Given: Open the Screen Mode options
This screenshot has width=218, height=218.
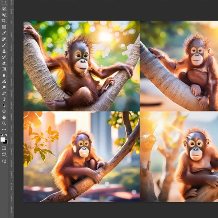Looking at the screenshot, I should tap(4, 154).
